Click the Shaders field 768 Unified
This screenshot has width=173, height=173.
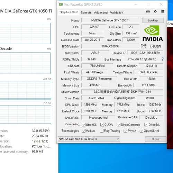[97, 66]
